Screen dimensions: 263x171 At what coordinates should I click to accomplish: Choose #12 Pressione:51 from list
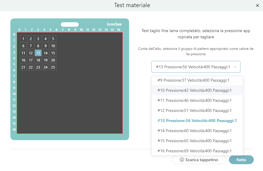(x=194, y=110)
